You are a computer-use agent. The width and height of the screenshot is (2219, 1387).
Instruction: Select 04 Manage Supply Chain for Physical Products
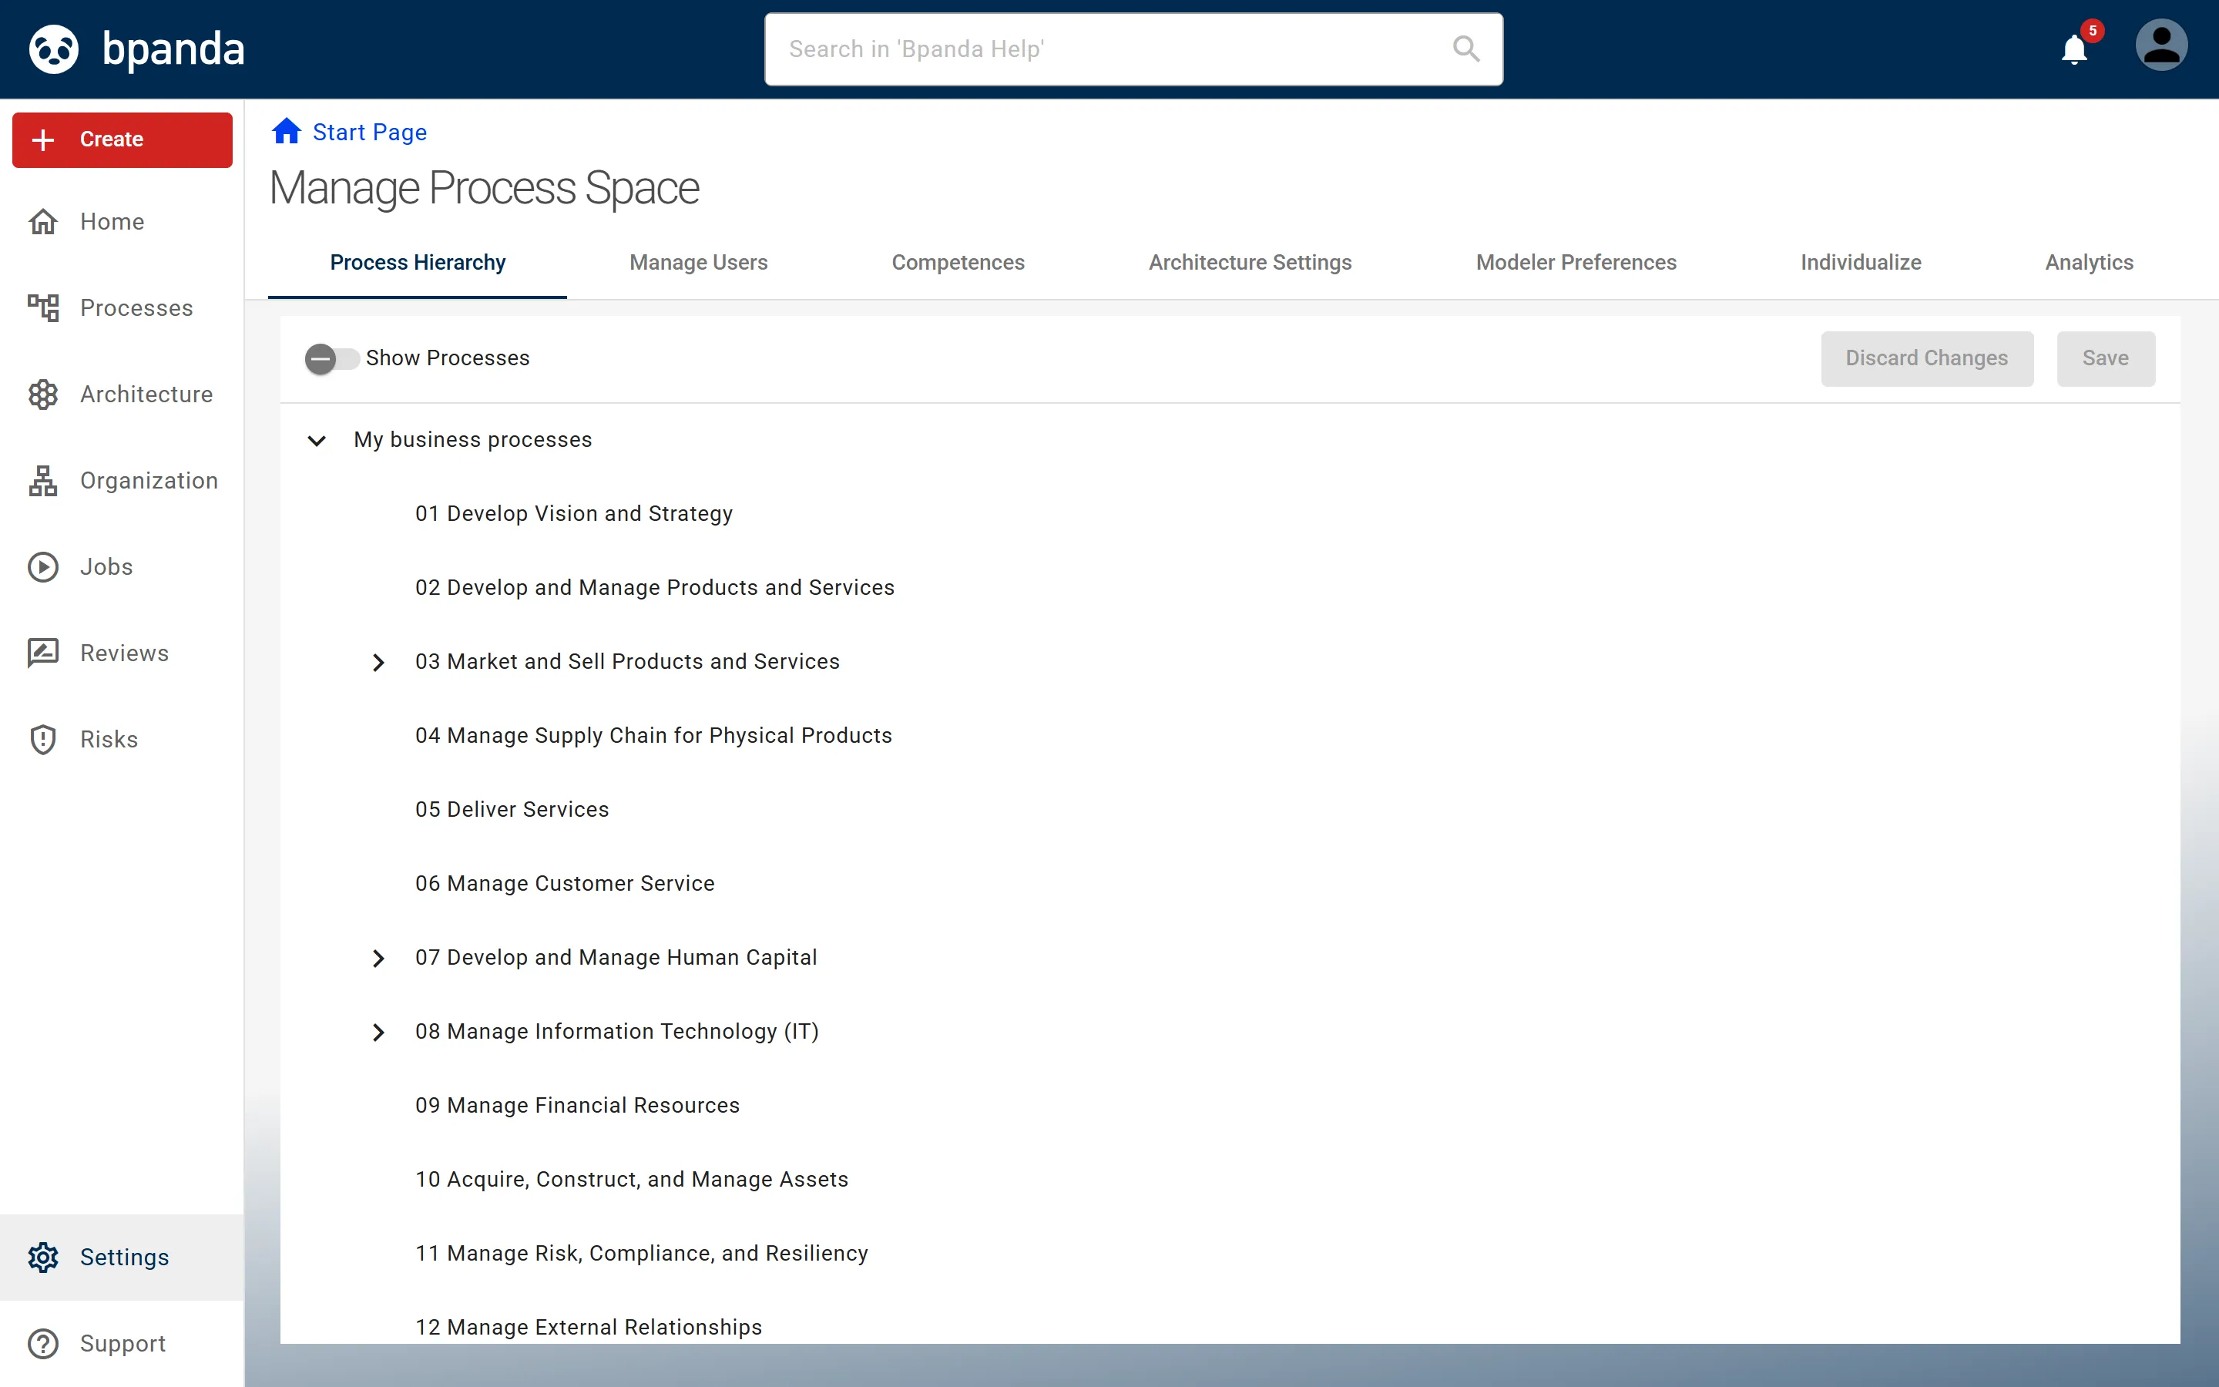(x=654, y=736)
